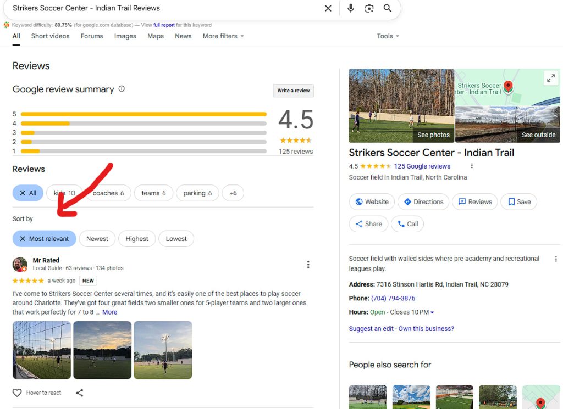Viewport: 563px width, 409px height.
Task: Filter reviews by parking topic chip
Action: (x=197, y=193)
